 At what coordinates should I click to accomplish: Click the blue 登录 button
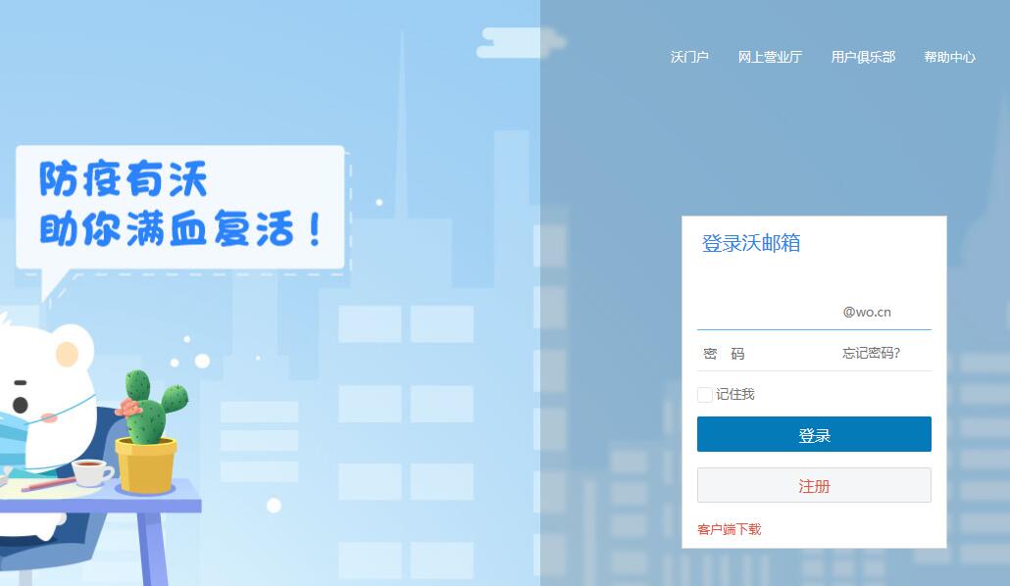(x=814, y=434)
